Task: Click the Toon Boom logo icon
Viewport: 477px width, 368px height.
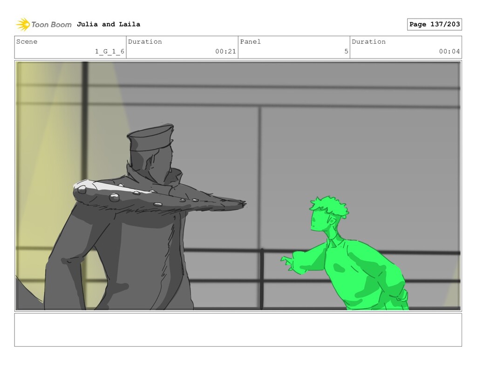Action: click(x=23, y=24)
